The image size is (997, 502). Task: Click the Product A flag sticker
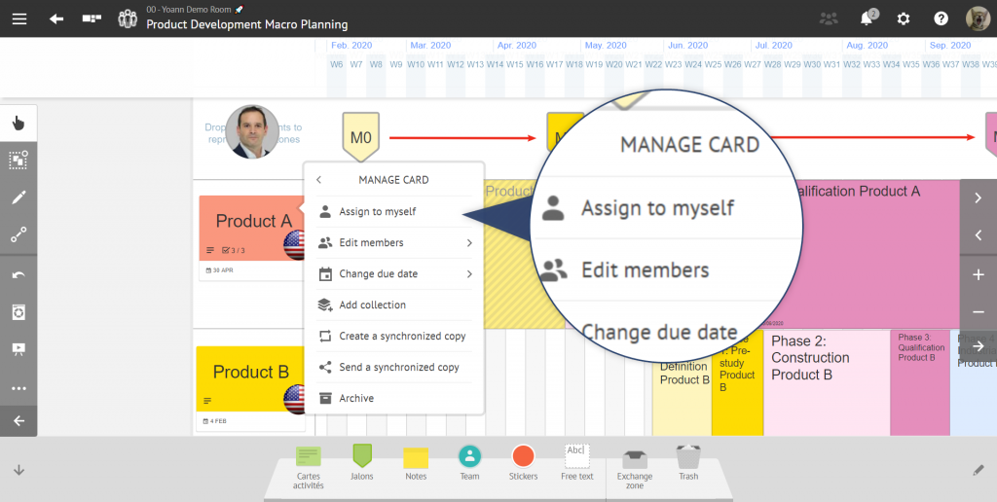296,245
